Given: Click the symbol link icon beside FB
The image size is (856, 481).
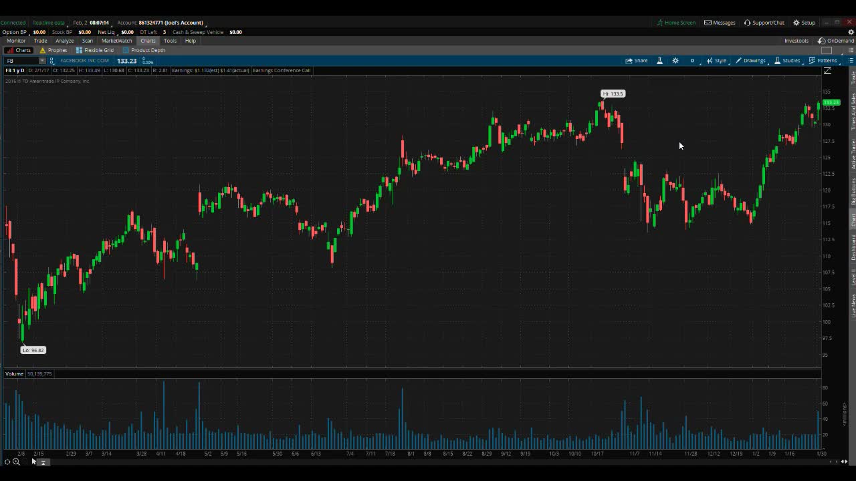Looking at the screenshot, I should (51, 61).
